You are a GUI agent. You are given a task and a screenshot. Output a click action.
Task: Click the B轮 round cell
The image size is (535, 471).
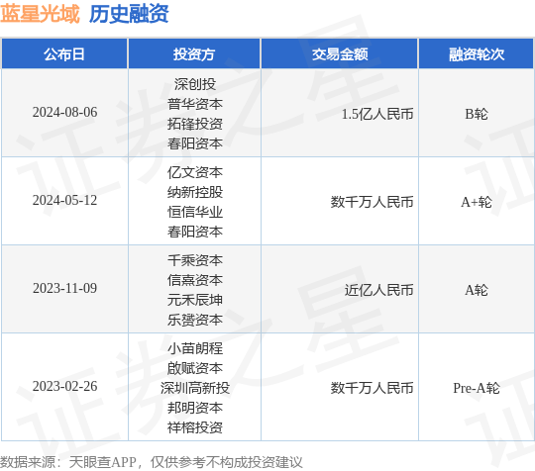coord(477,114)
